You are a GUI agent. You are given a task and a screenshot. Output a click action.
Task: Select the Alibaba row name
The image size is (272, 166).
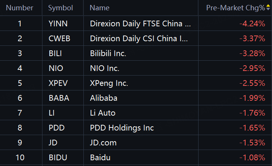(104, 98)
